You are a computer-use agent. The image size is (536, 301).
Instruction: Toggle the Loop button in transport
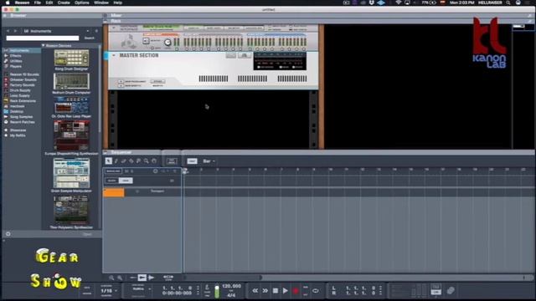tap(316, 291)
